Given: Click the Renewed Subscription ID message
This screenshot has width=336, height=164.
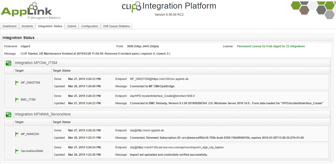Looking at the screenshot, I should tap(217, 138).
